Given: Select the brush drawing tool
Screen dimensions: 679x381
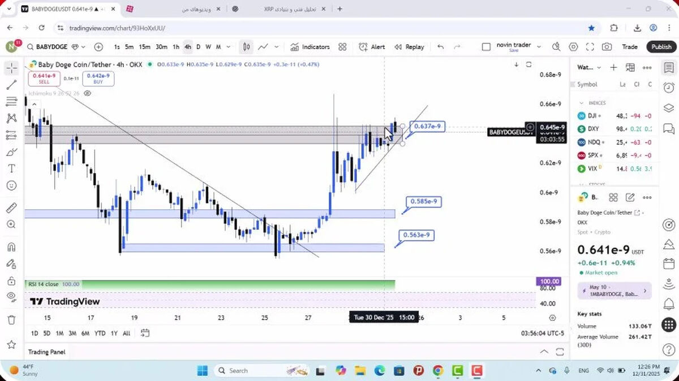Looking at the screenshot, I should [11, 152].
